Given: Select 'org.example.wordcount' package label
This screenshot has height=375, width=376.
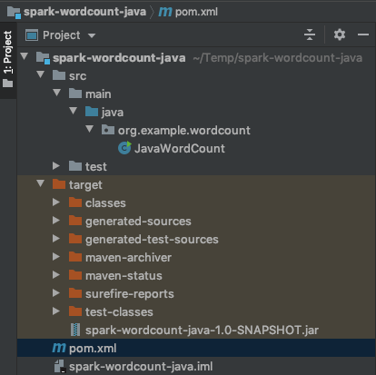Looking at the screenshot, I should point(184,131).
